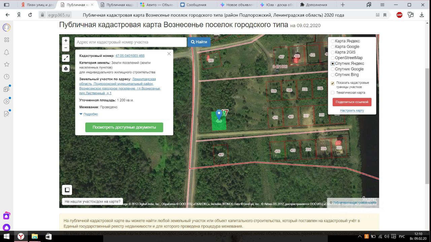
Task: Switch to Юла tab
Action: (276, 5)
